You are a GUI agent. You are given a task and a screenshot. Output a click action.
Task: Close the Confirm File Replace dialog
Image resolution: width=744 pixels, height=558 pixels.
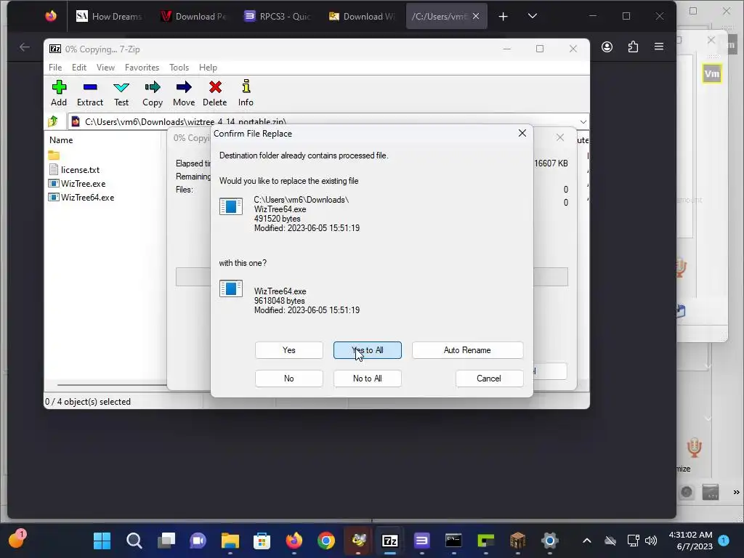tap(522, 134)
